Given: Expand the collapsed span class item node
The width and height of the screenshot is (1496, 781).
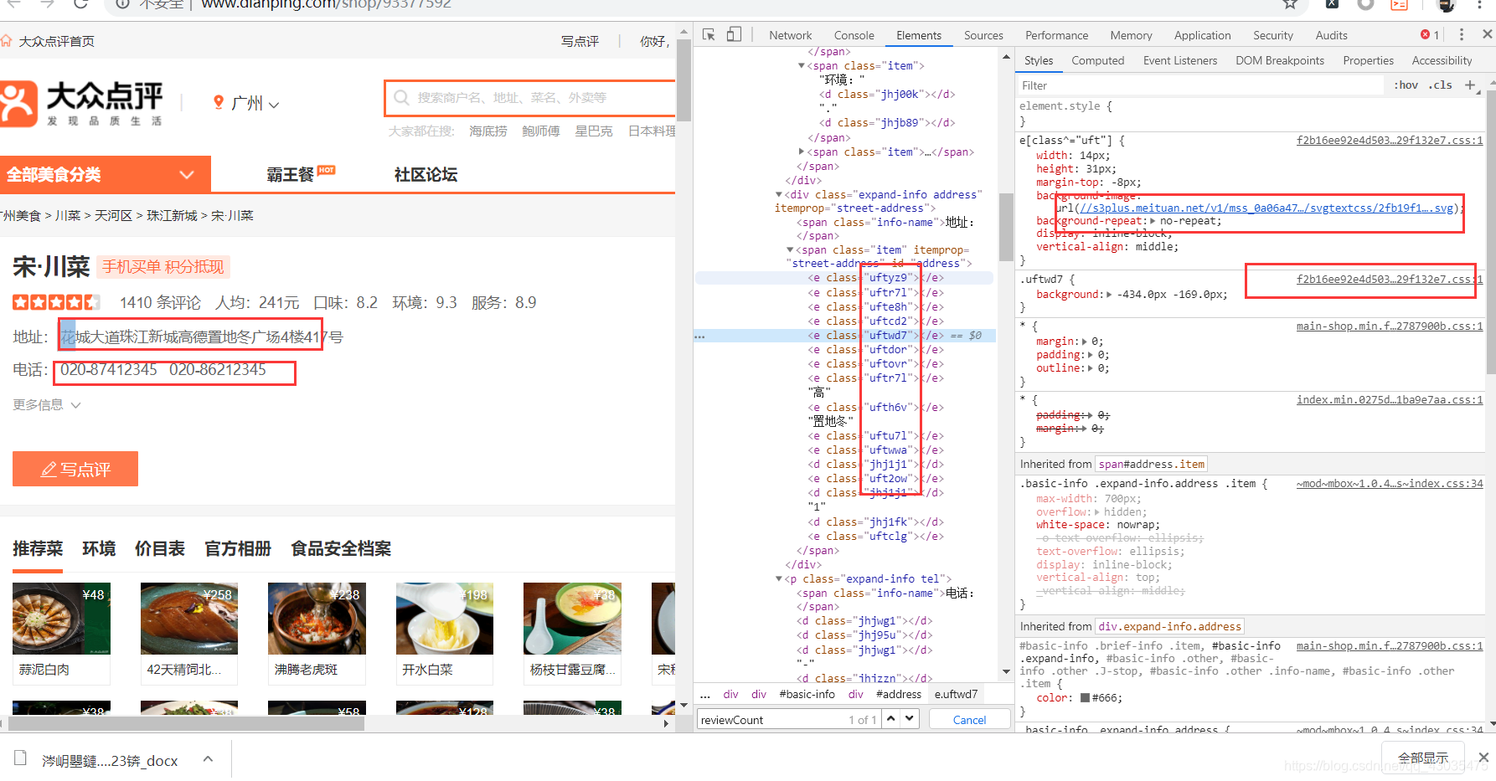Looking at the screenshot, I should [802, 152].
